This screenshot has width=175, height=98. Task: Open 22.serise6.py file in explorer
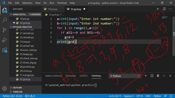pos(25,37)
